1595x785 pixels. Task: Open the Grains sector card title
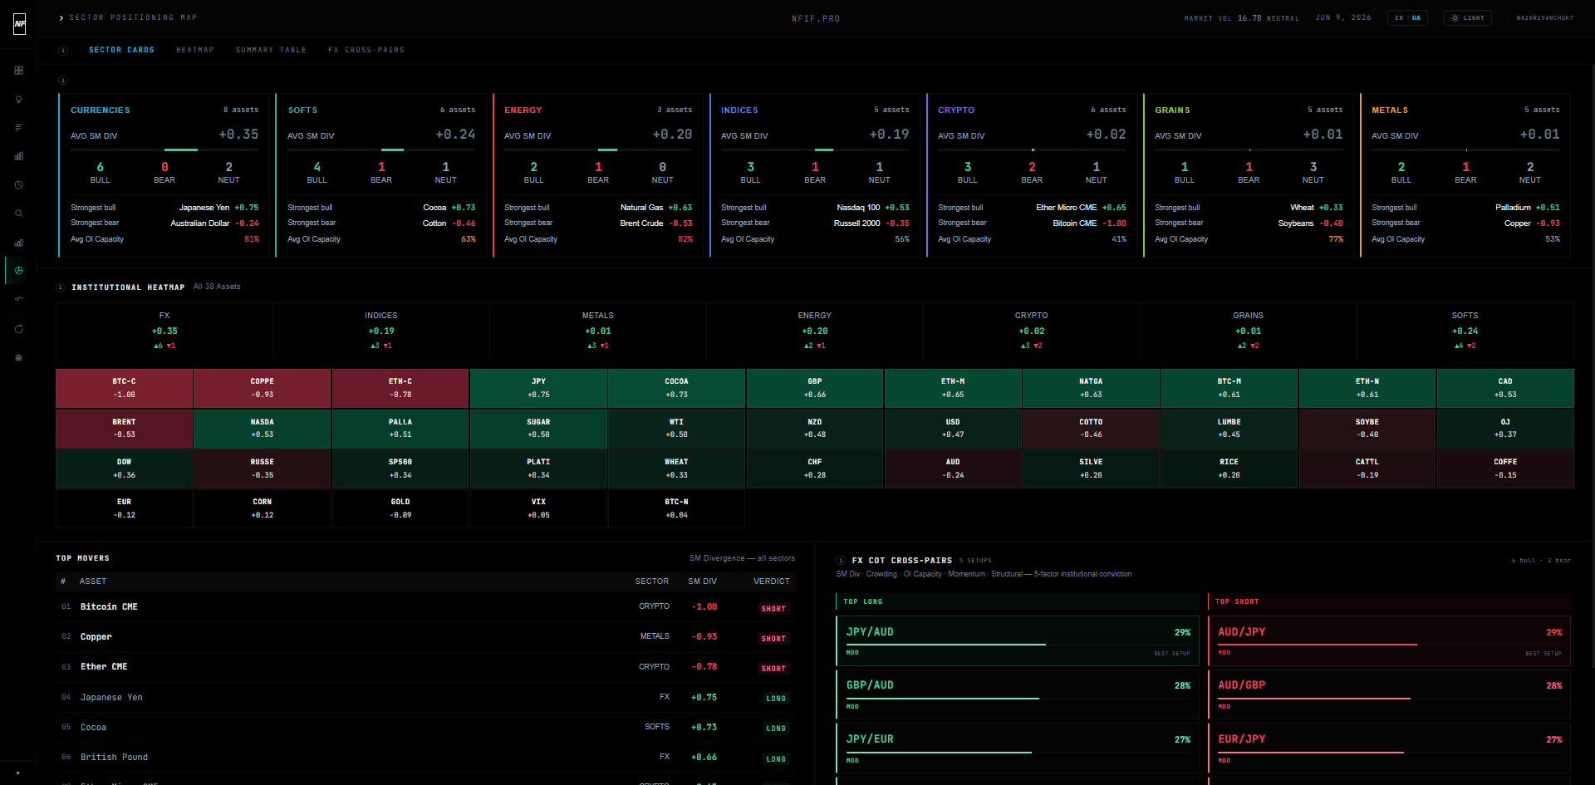coord(1172,110)
